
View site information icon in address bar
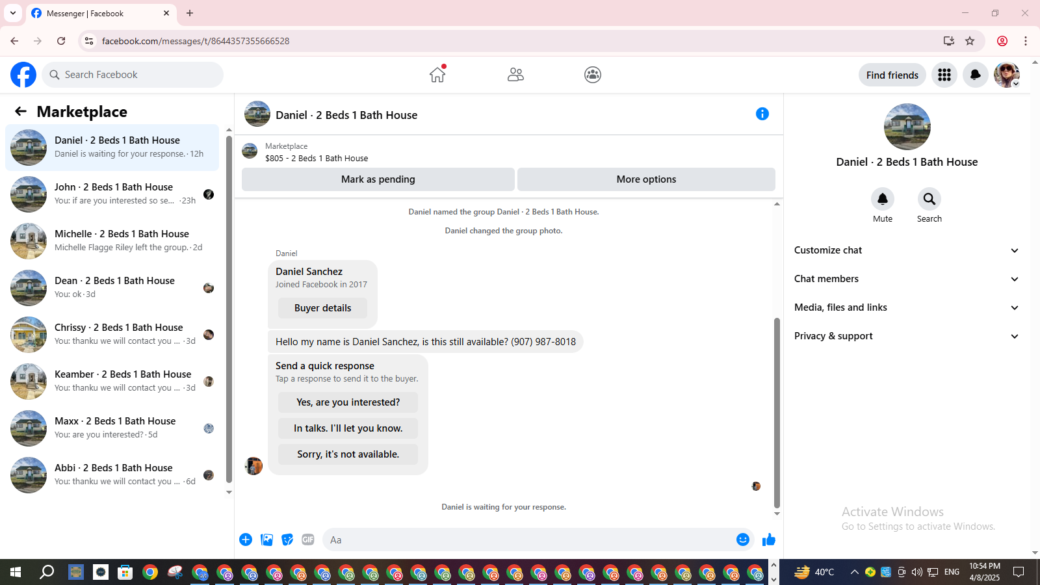click(89, 41)
